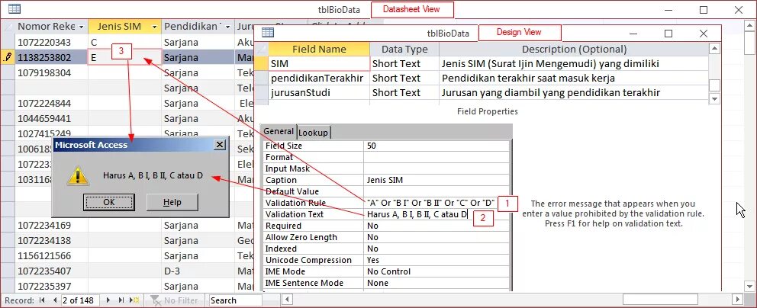Click IME Mode value No Control

click(436, 272)
